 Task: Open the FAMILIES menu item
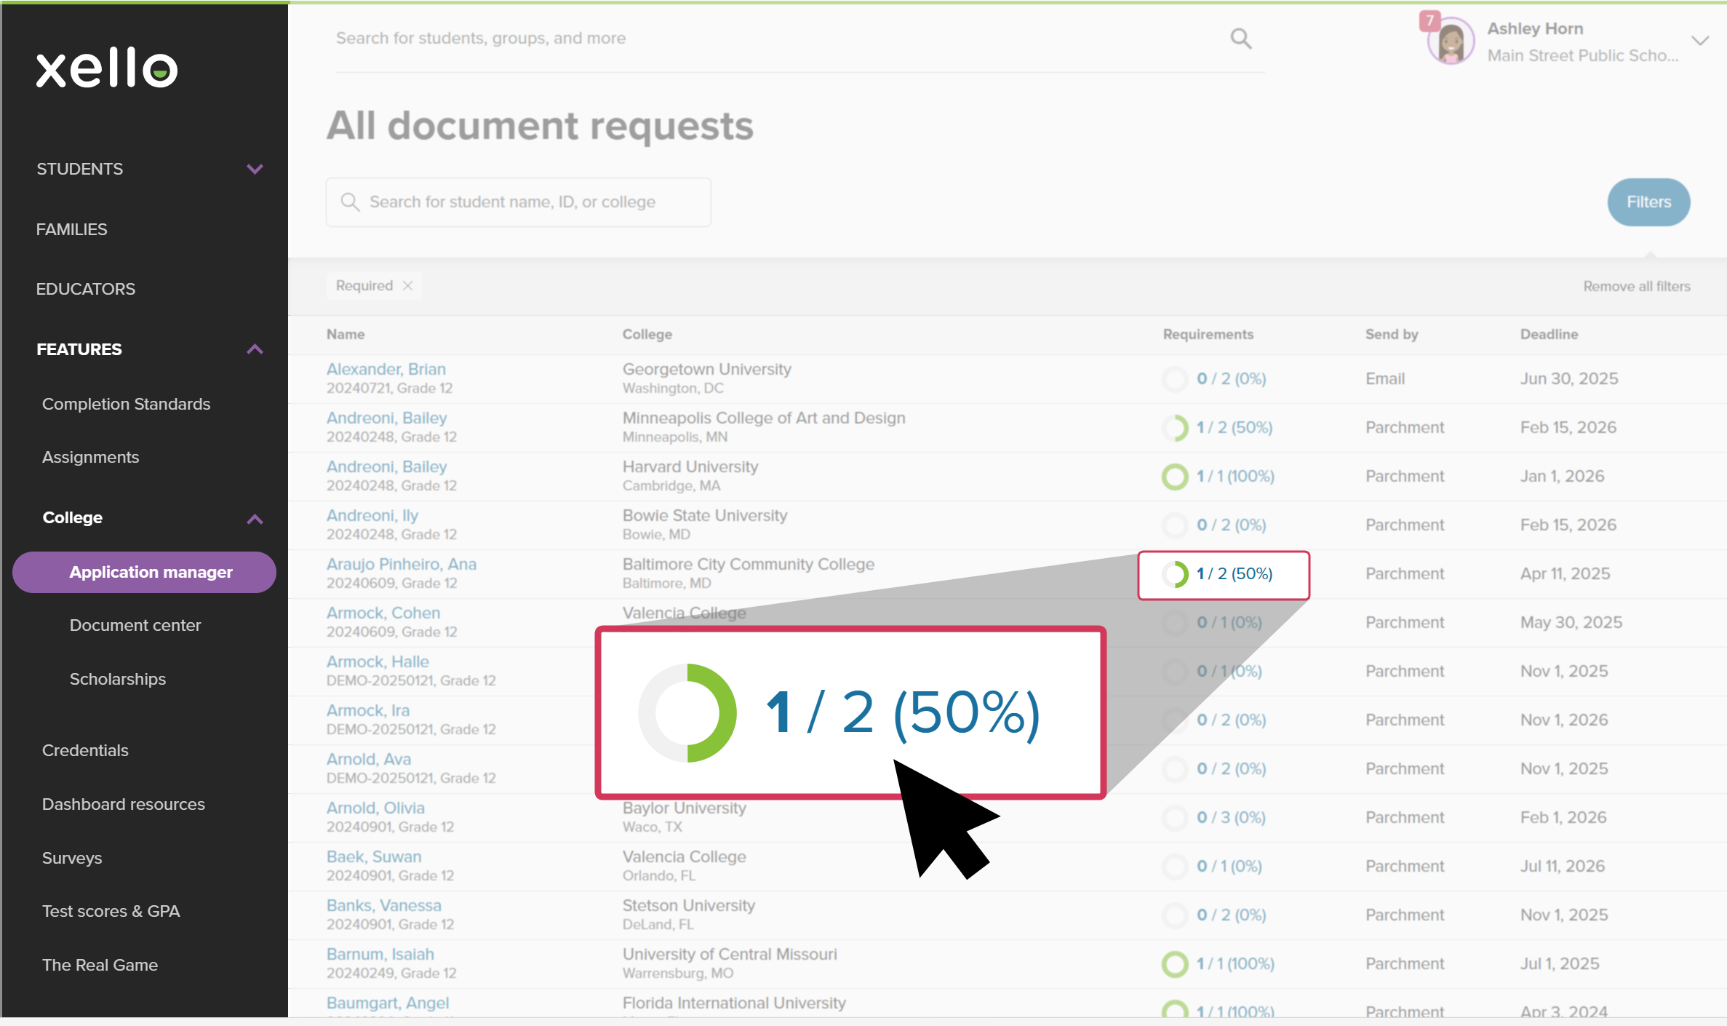(71, 229)
